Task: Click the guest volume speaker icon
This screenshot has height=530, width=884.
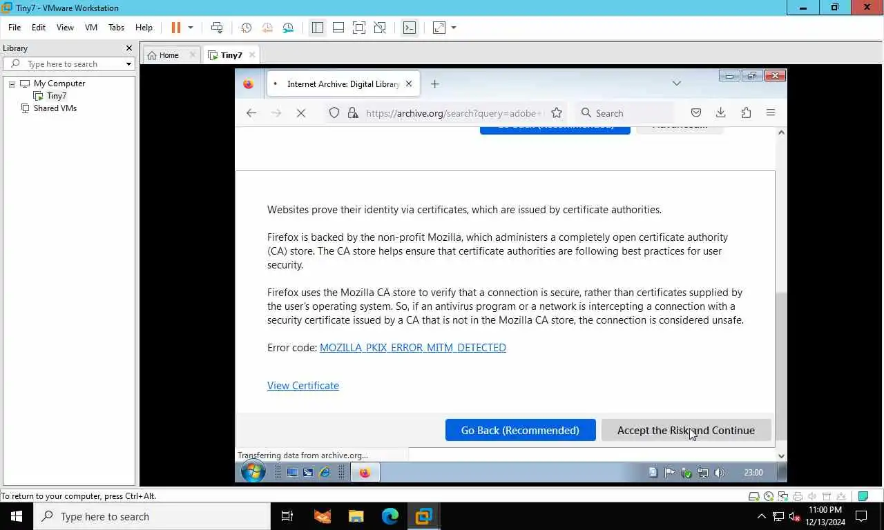Action: 720,473
